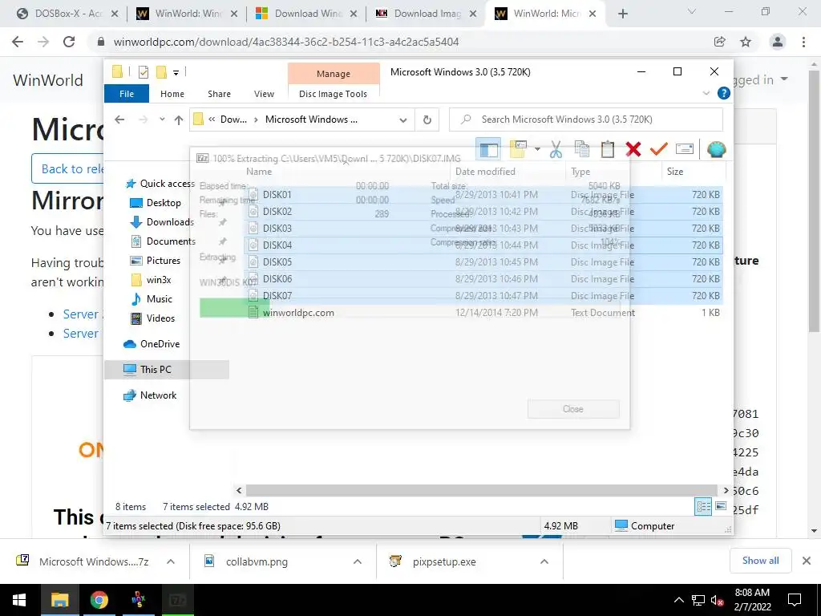
Task: Open the Disc Image Tools tab
Action: coord(333,94)
